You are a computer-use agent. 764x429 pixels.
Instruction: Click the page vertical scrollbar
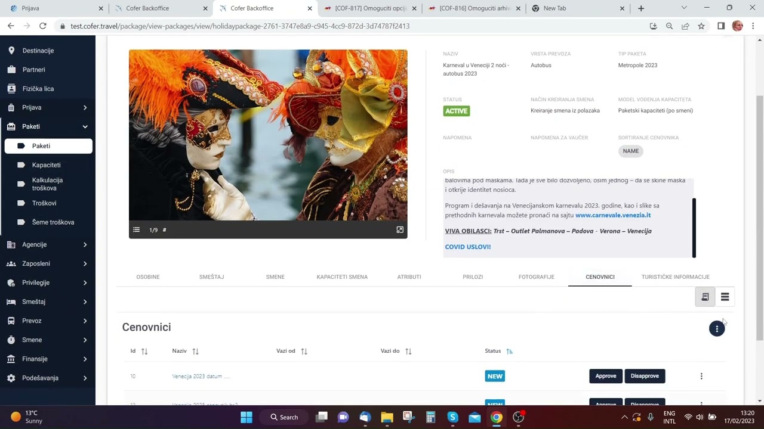[x=760, y=217]
